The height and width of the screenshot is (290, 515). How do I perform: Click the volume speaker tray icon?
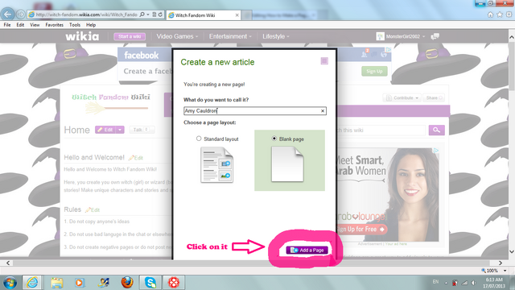474,283
